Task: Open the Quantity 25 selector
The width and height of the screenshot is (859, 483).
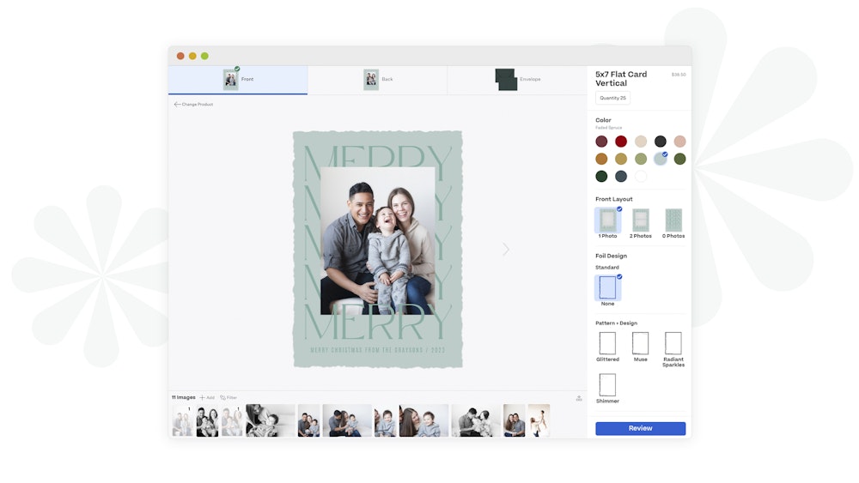Action: click(612, 98)
